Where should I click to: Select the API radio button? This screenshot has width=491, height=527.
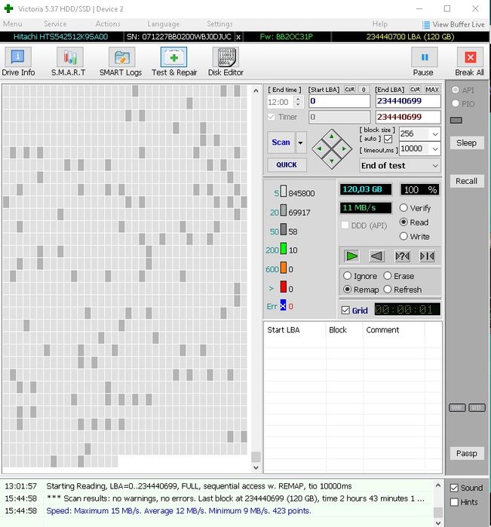click(456, 90)
